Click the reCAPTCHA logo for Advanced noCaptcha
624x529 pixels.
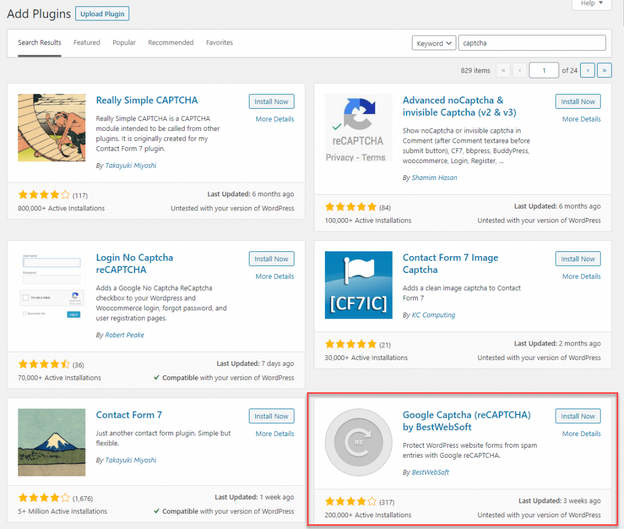coord(358,127)
